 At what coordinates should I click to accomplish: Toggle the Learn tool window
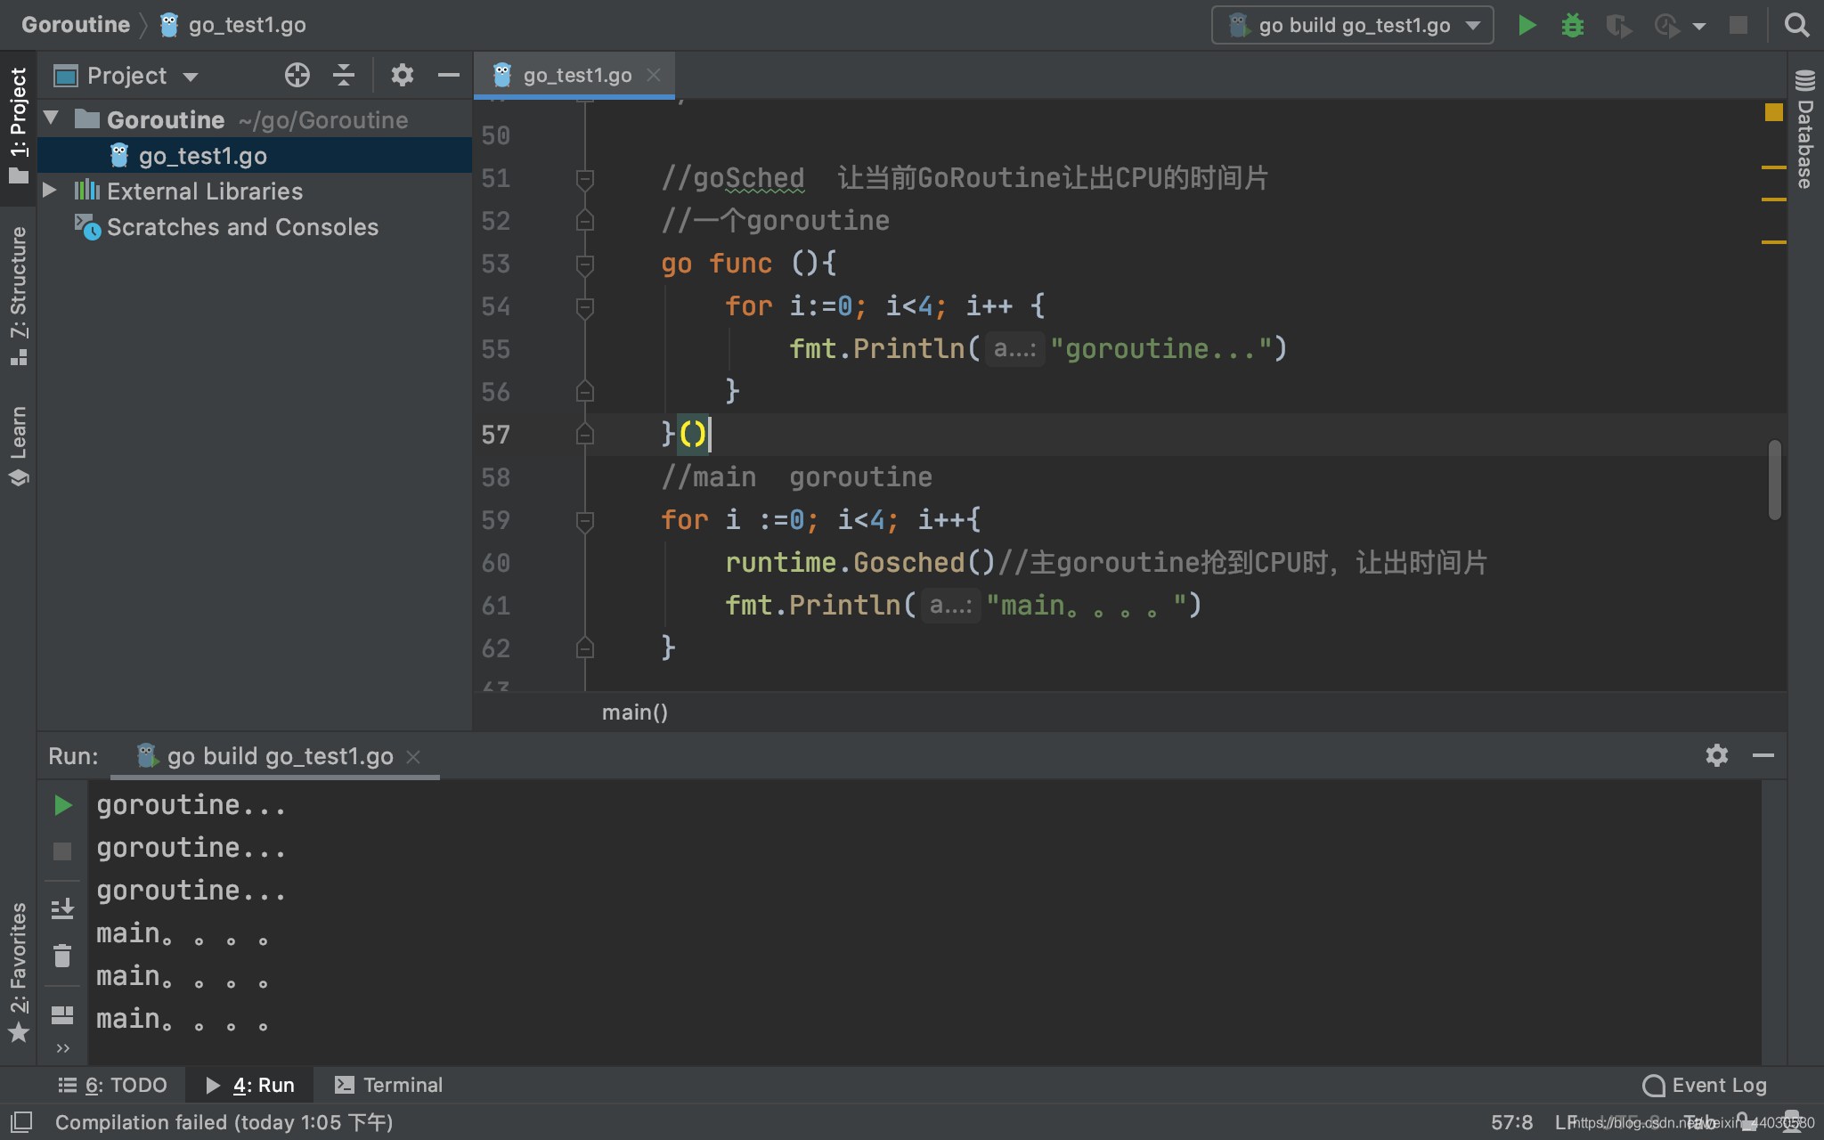[x=18, y=445]
